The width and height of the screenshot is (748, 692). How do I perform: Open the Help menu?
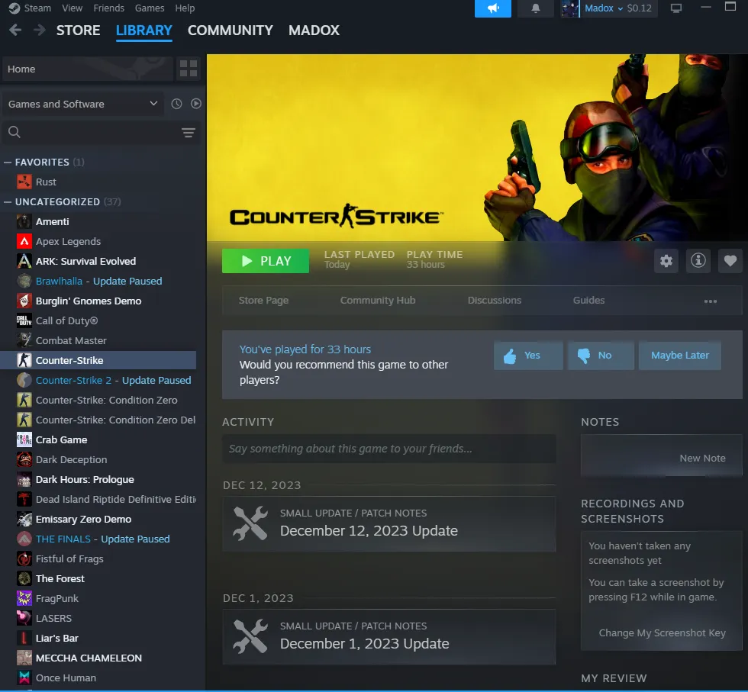(185, 8)
